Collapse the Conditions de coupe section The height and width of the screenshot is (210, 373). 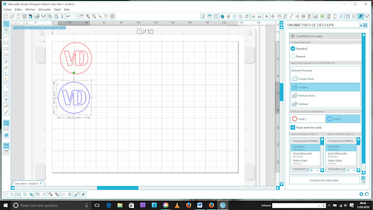coord(293,36)
